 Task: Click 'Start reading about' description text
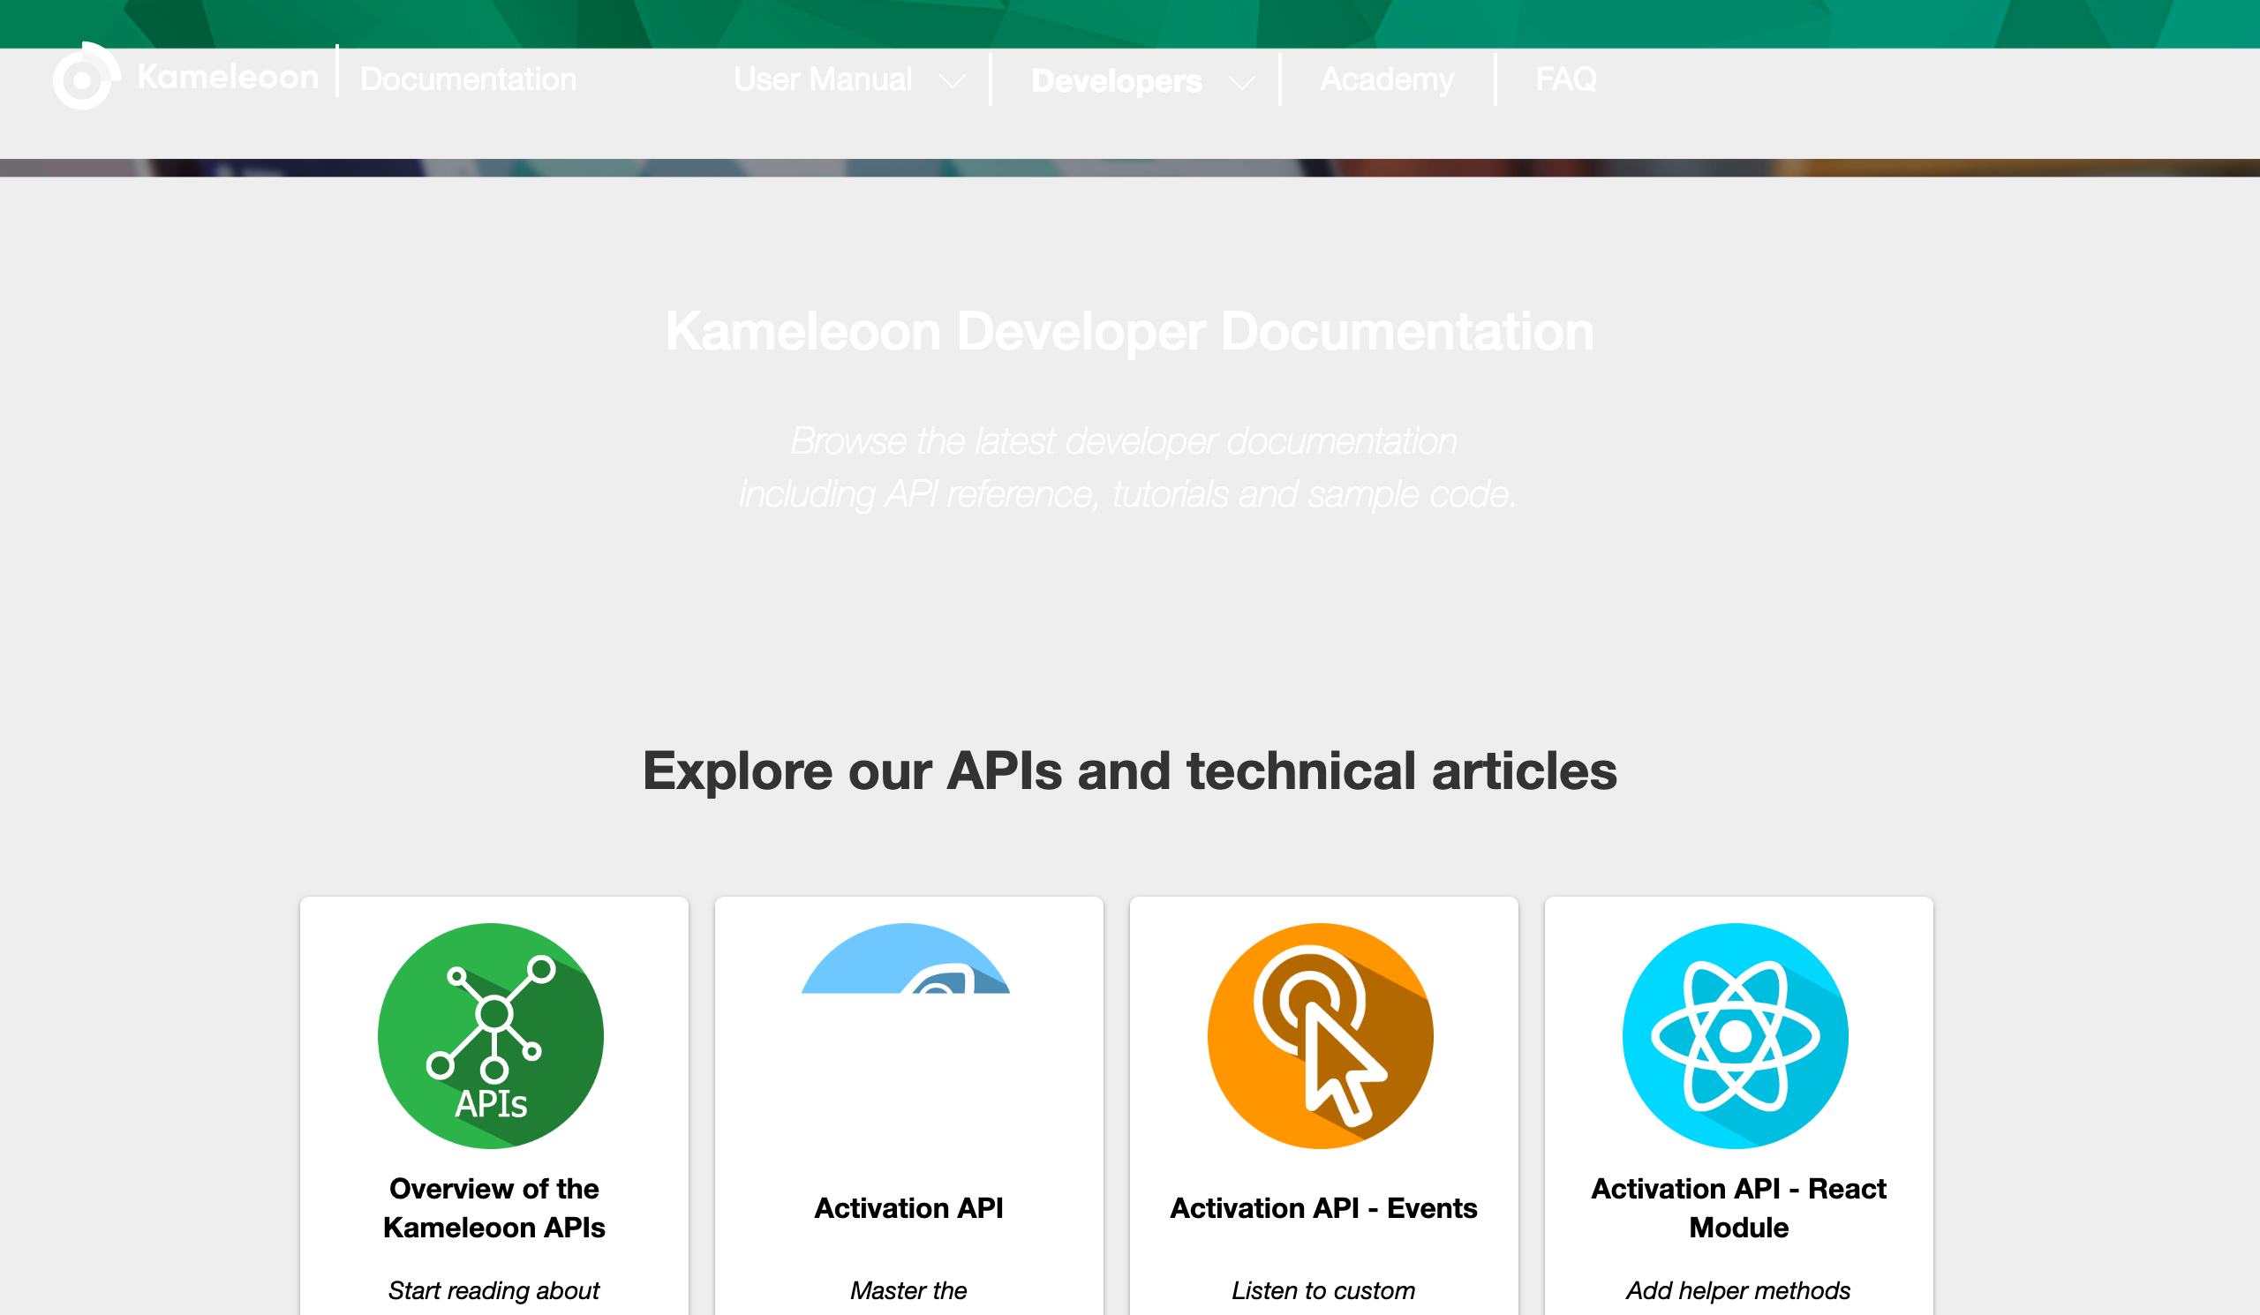click(x=494, y=1291)
